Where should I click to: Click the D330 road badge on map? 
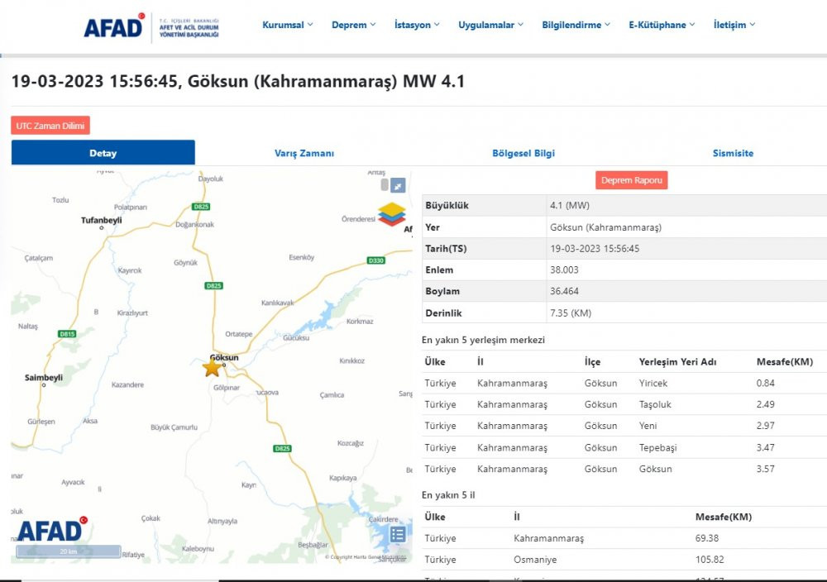click(x=376, y=260)
